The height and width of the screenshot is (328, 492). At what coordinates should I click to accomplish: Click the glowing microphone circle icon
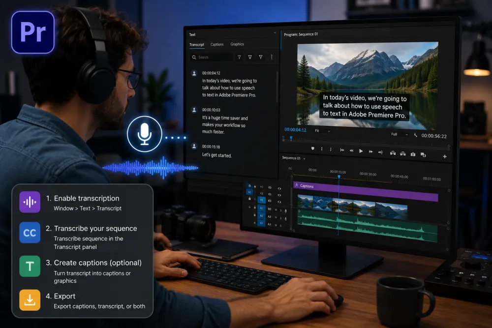pyautogui.click(x=144, y=134)
